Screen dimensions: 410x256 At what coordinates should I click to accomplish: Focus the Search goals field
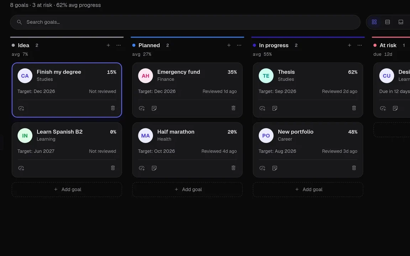(x=185, y=22)
